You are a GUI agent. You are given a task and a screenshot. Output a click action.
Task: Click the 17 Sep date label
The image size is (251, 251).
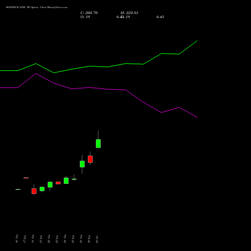pos(25,238)
